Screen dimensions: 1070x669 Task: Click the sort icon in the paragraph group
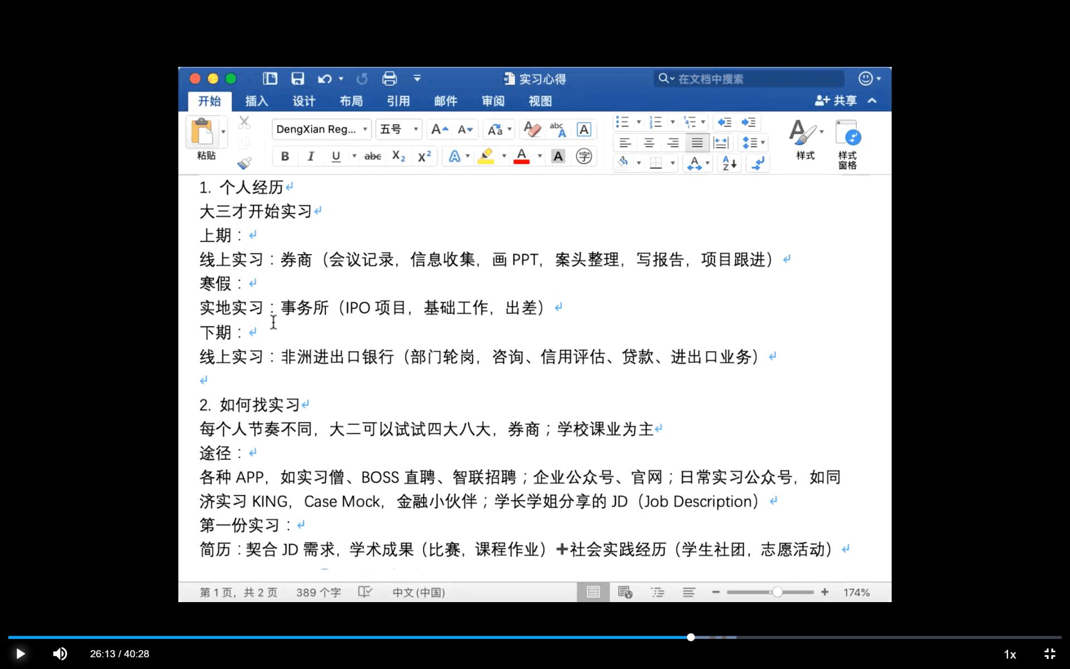coord(728,163)
